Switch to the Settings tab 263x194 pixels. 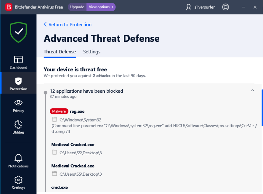[92, 52]
